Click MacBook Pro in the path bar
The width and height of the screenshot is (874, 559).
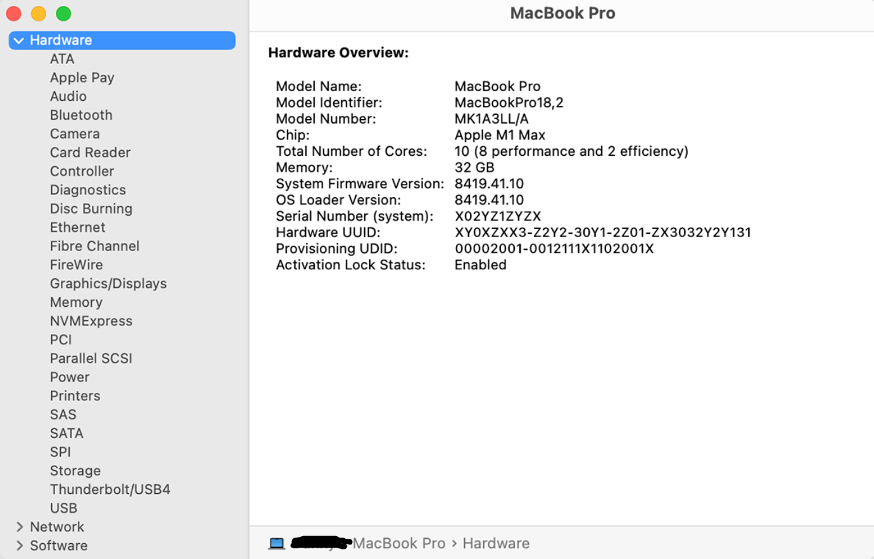(x=399, y=544)
